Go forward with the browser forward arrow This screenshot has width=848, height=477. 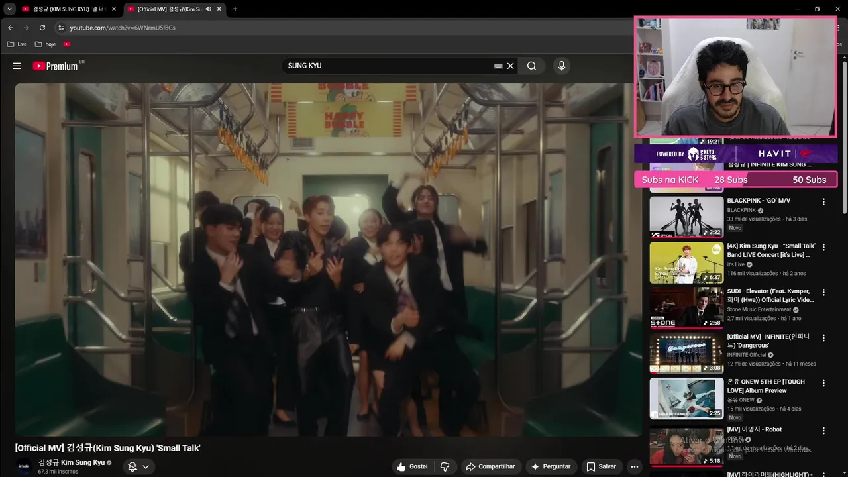pos(26,28)
